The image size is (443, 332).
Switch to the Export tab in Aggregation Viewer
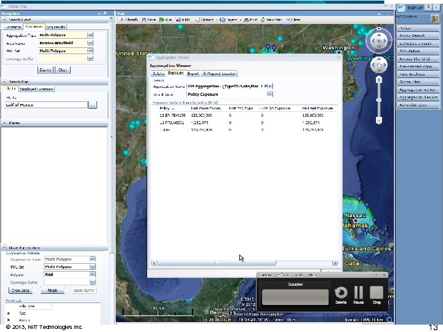[193, 73]
